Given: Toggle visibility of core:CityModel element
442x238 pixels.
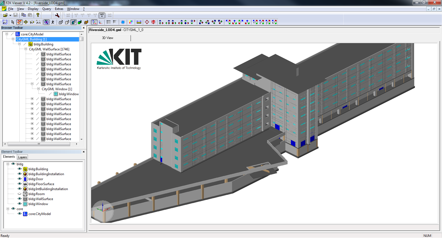Looking at the screenshot, I should click(x=20, y=214).
